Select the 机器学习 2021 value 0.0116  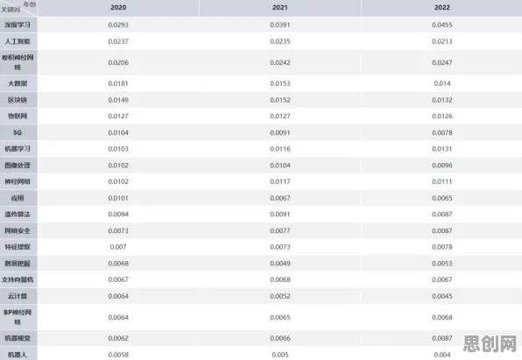(280, 149)
